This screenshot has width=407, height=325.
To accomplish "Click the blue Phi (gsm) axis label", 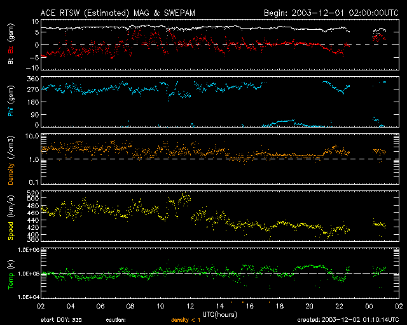I will click(x=10, y=101).
